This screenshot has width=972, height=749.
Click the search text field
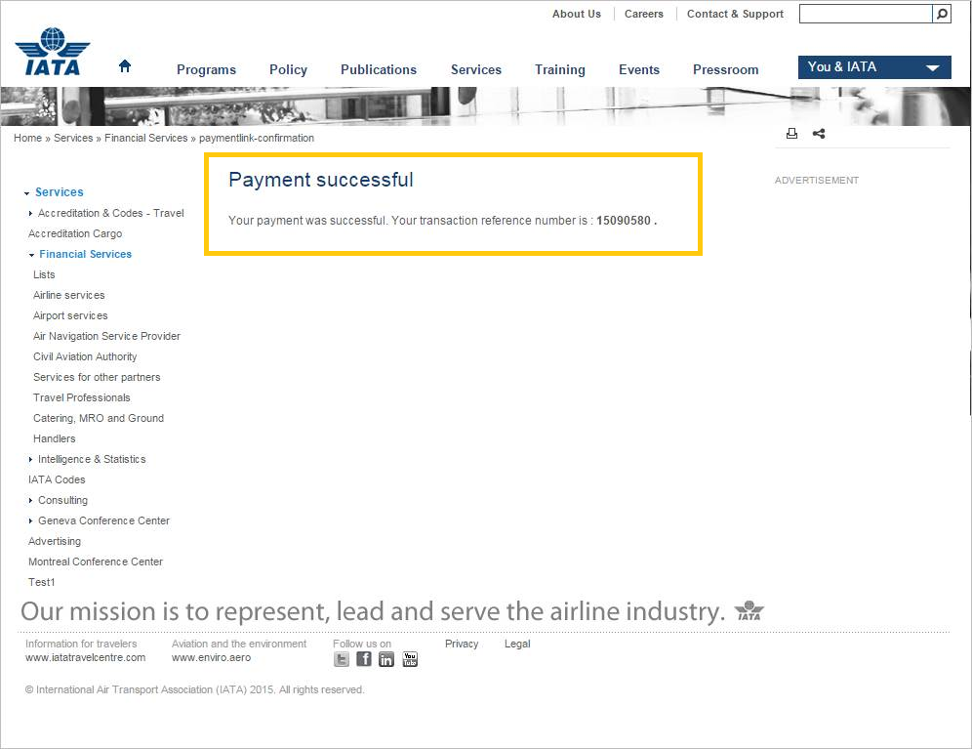(x=866, y=14)
